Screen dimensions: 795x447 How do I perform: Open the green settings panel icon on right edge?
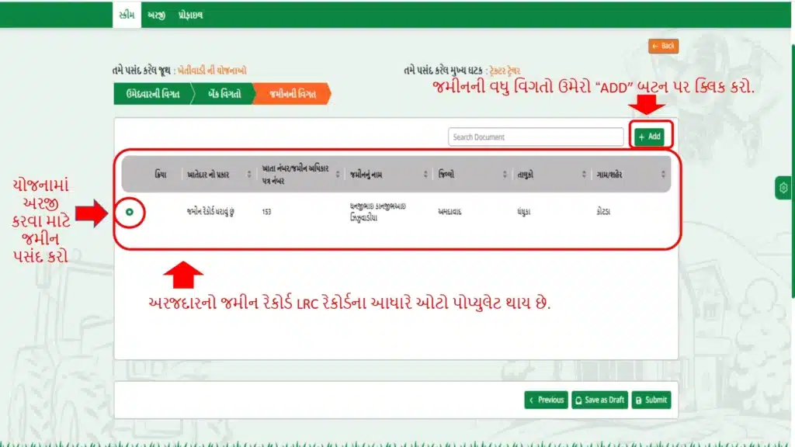coord(783,187)
